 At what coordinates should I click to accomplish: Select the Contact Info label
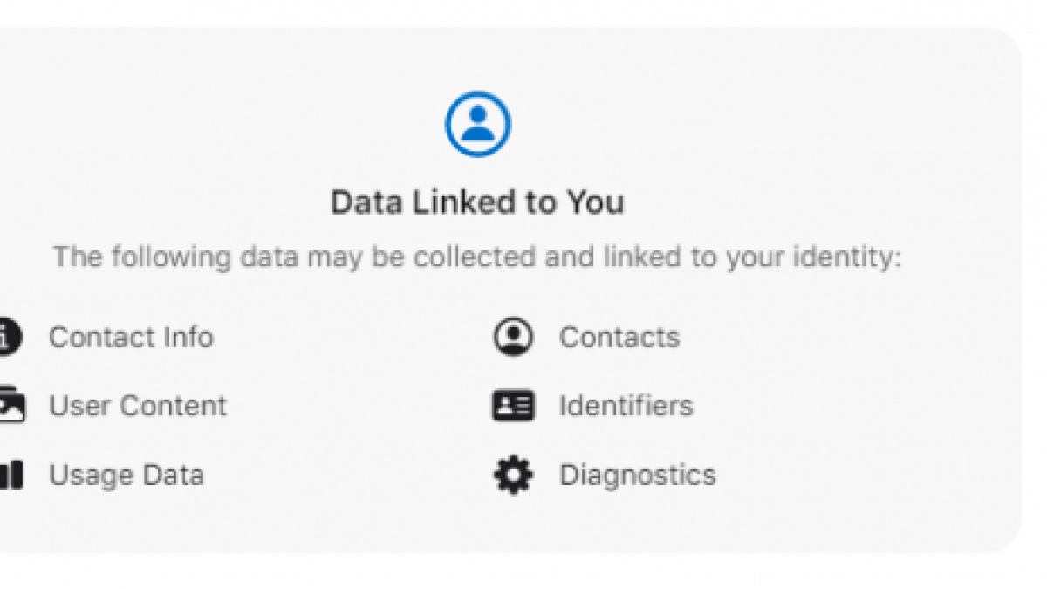131,337
